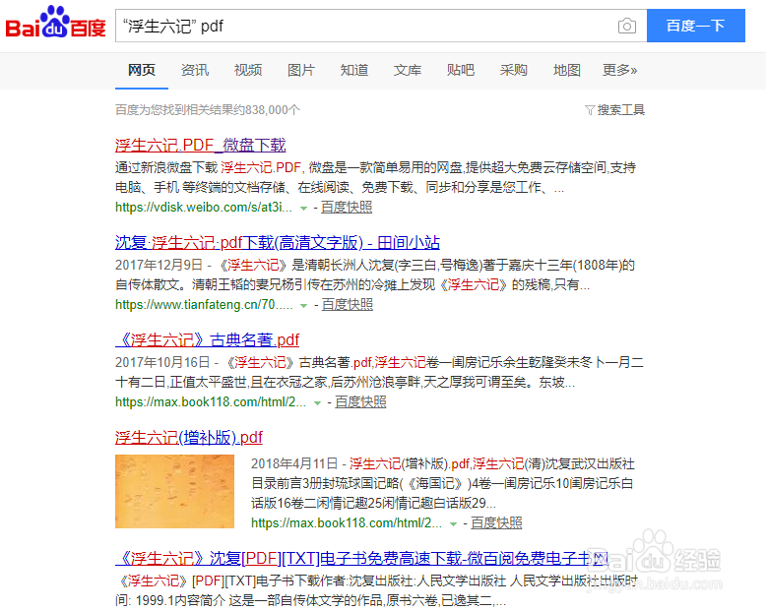The width and height of the screenshot is (766, 611).
Task: Switch to the 资讯 tab
Action: point(194,70)
